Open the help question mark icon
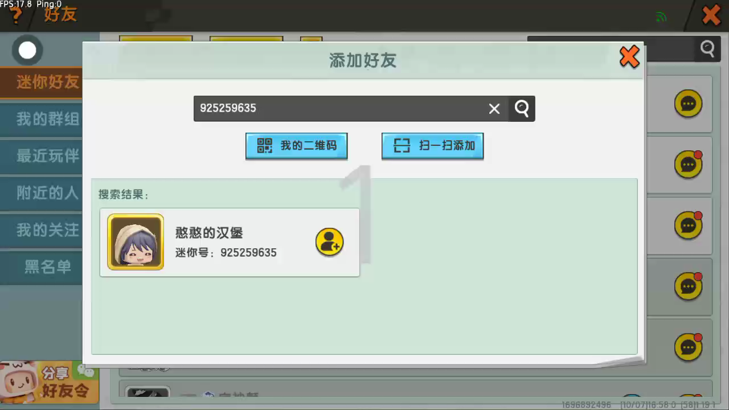The width and height of the screenshot is (729, 410). coord(16,15)
